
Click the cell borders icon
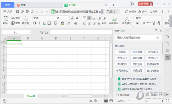click(x=49, y=23)
